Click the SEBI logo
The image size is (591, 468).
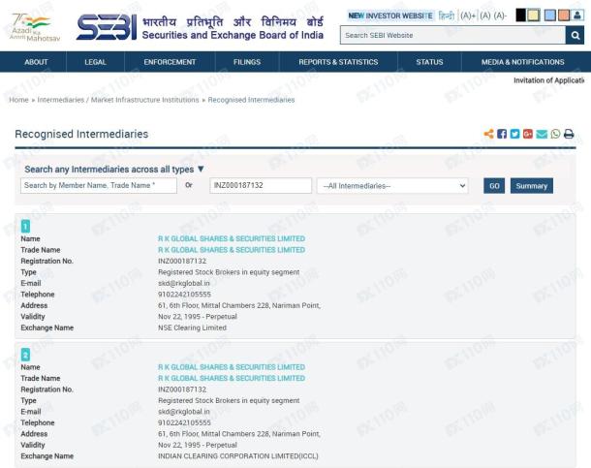click(x=107, y=27)
